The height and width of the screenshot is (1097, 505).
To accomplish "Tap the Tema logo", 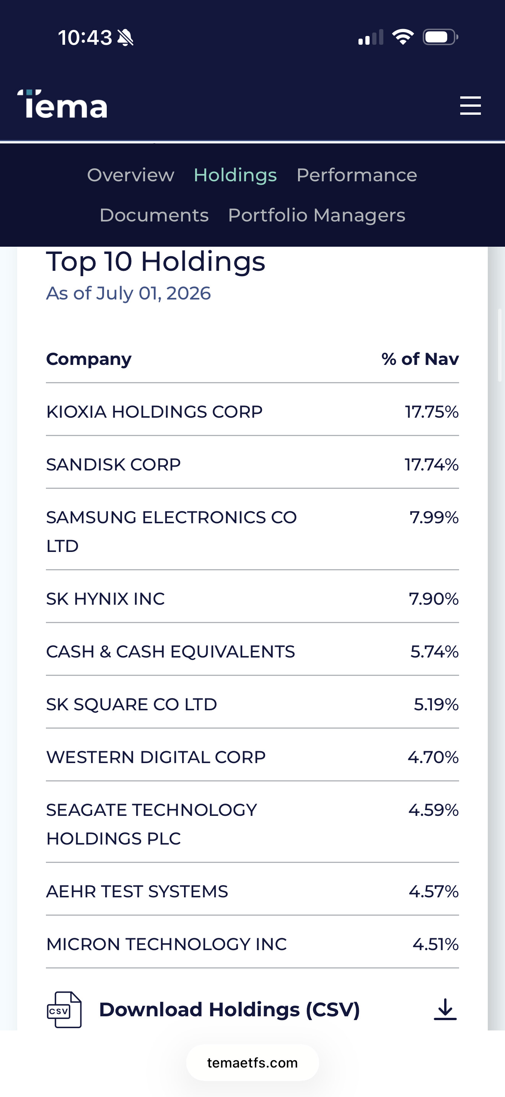I will (62, 104).
